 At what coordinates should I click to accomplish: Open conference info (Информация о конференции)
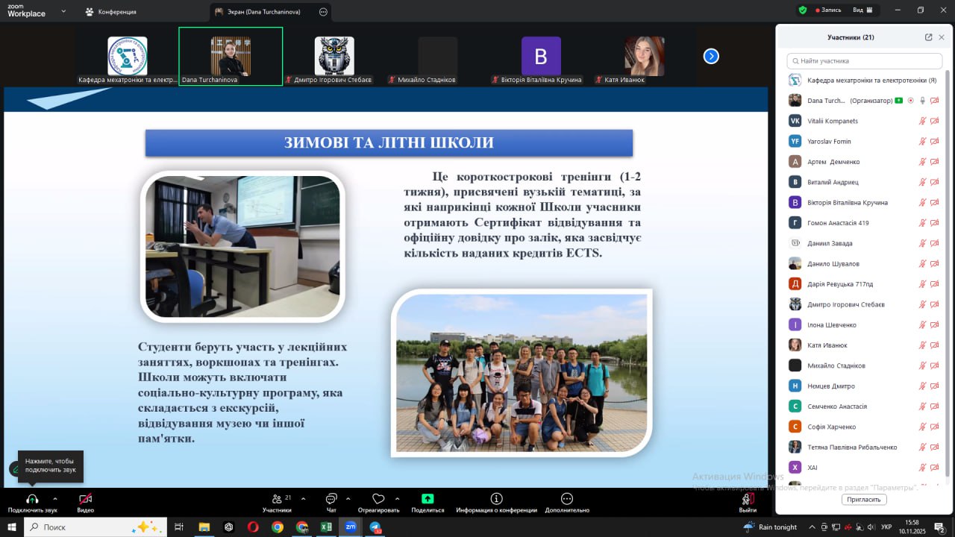tap(496, 499)
